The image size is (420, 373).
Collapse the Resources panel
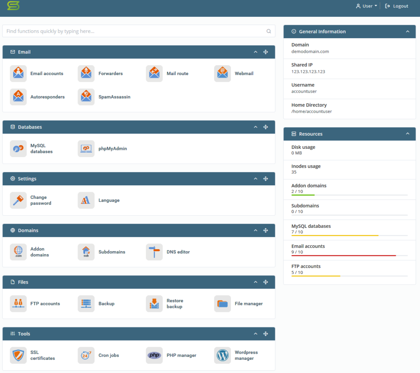tap(407, 134)
